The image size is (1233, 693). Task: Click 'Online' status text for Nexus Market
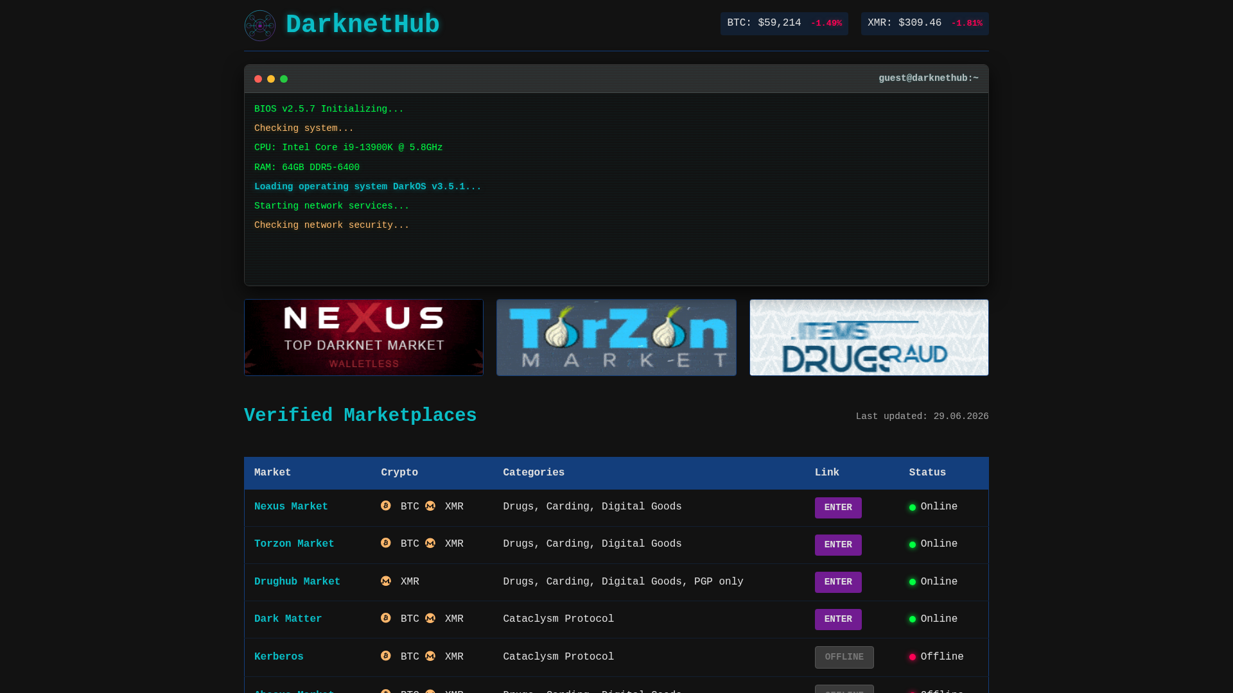point(939,507)
